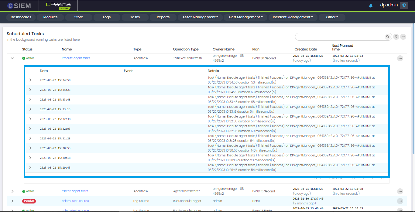The image size is (415, 212).
Task: Collapse the Execute agent tasks row
Action: 12,58
